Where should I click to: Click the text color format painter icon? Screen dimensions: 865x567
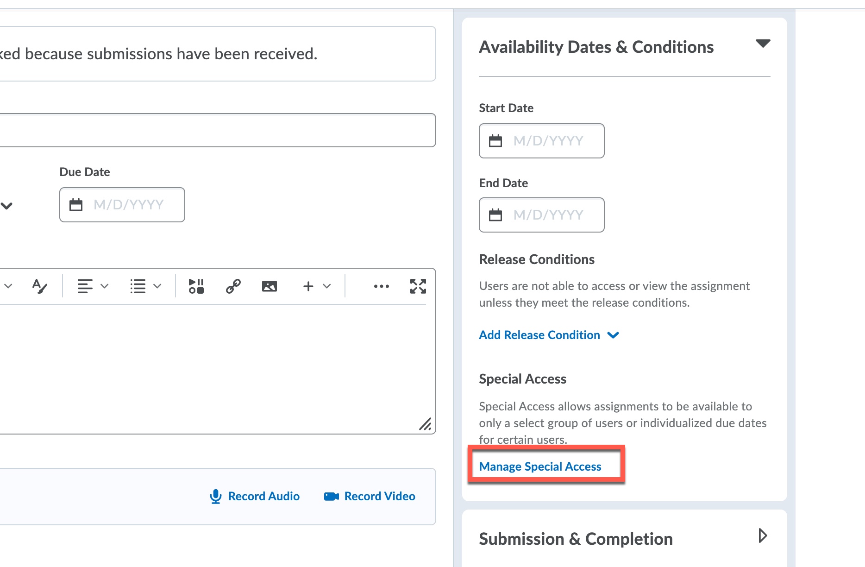pyautogui.click(x=40, y=286)
